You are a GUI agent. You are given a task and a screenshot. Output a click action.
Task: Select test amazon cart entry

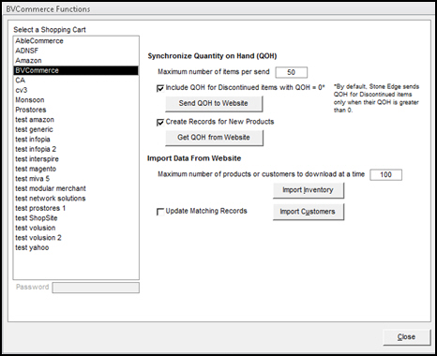point(76,120)
